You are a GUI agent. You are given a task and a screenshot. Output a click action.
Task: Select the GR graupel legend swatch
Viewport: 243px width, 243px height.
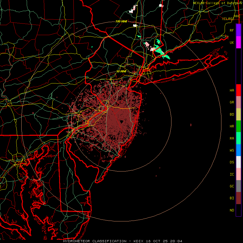click(x=238, y=102)
